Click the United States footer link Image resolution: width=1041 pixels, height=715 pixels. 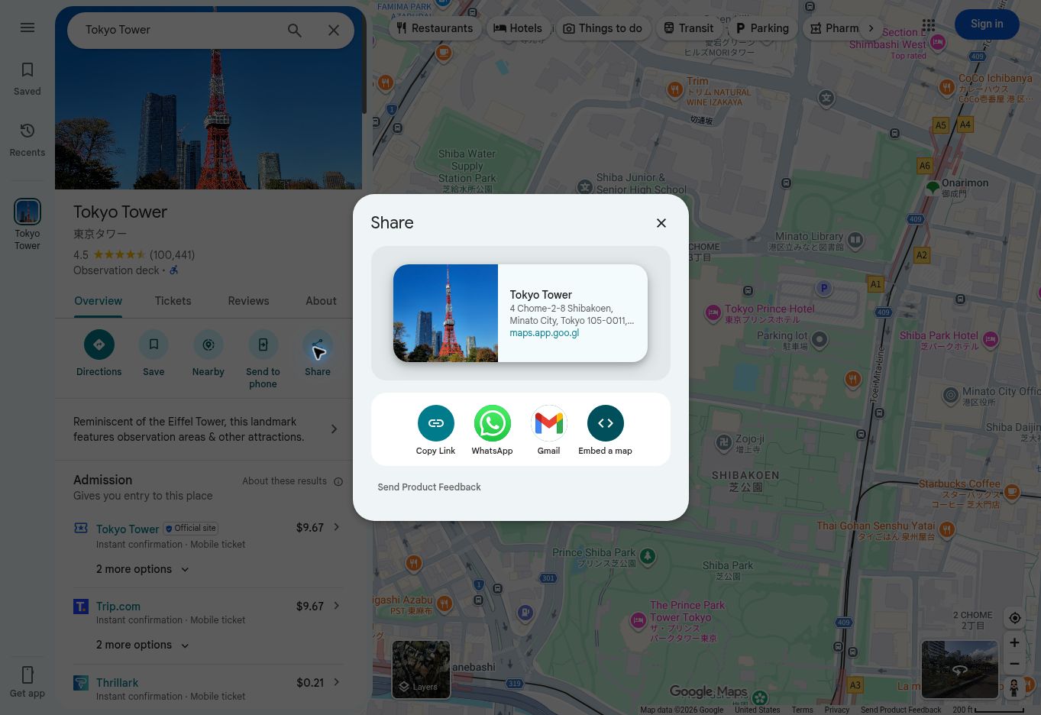click(x=757, y=710)
